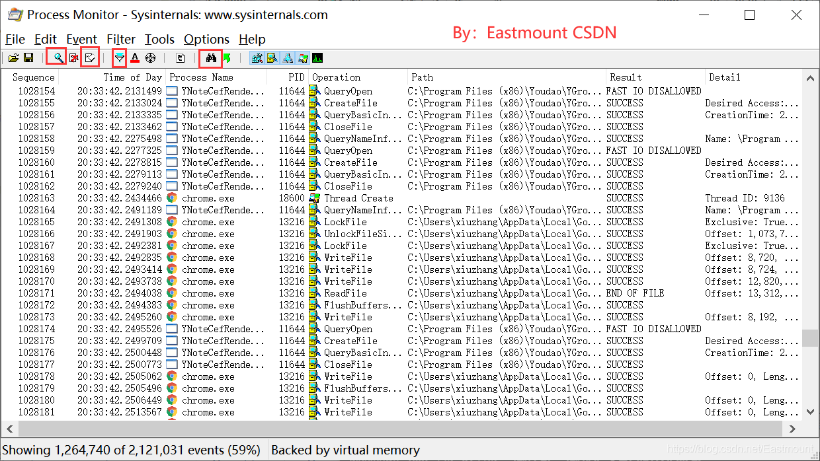Viewport: 820px width, 461px height.
Task: Click the 'Showing 1,264,740 of 2,121,031 events' status text
Action: (131, 450)
